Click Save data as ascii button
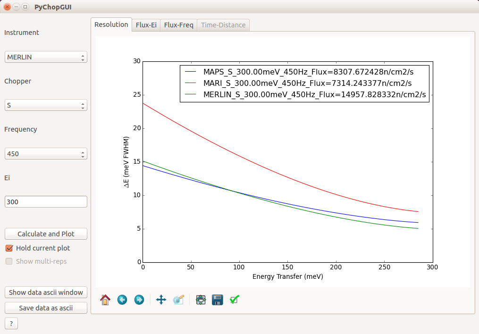 coord(46,308)
